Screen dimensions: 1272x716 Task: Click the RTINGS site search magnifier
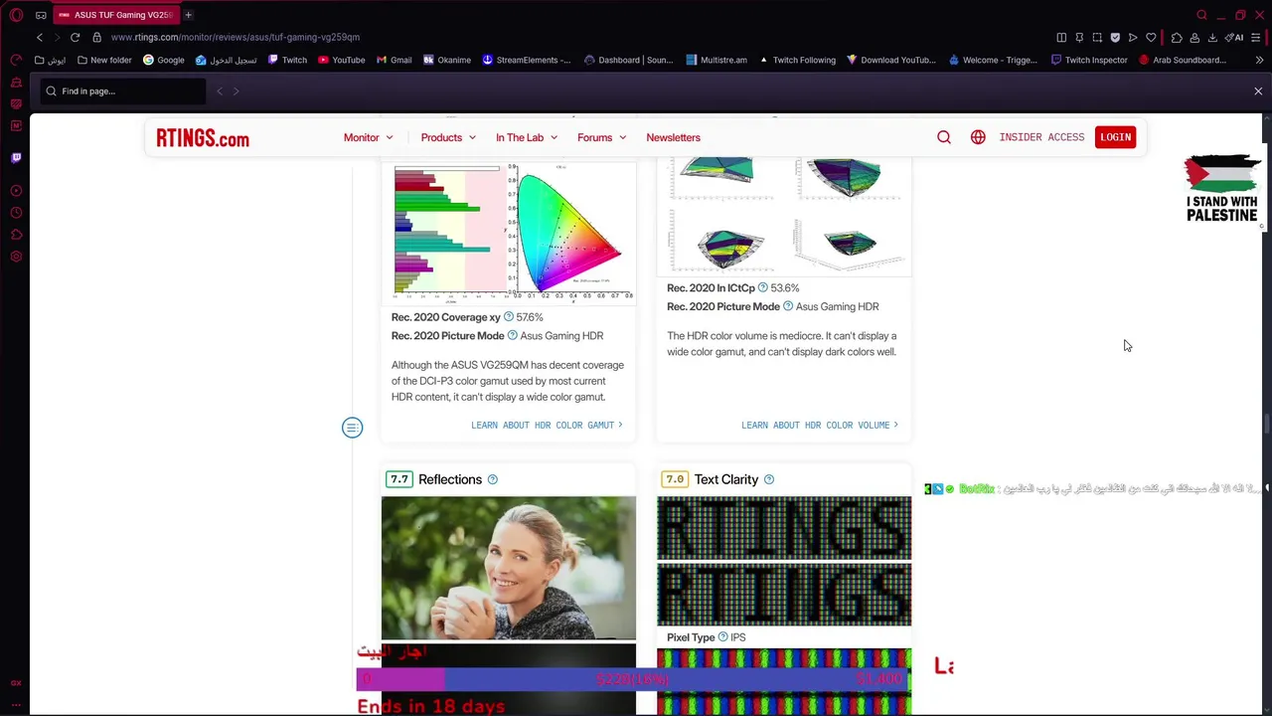[944, 137]
